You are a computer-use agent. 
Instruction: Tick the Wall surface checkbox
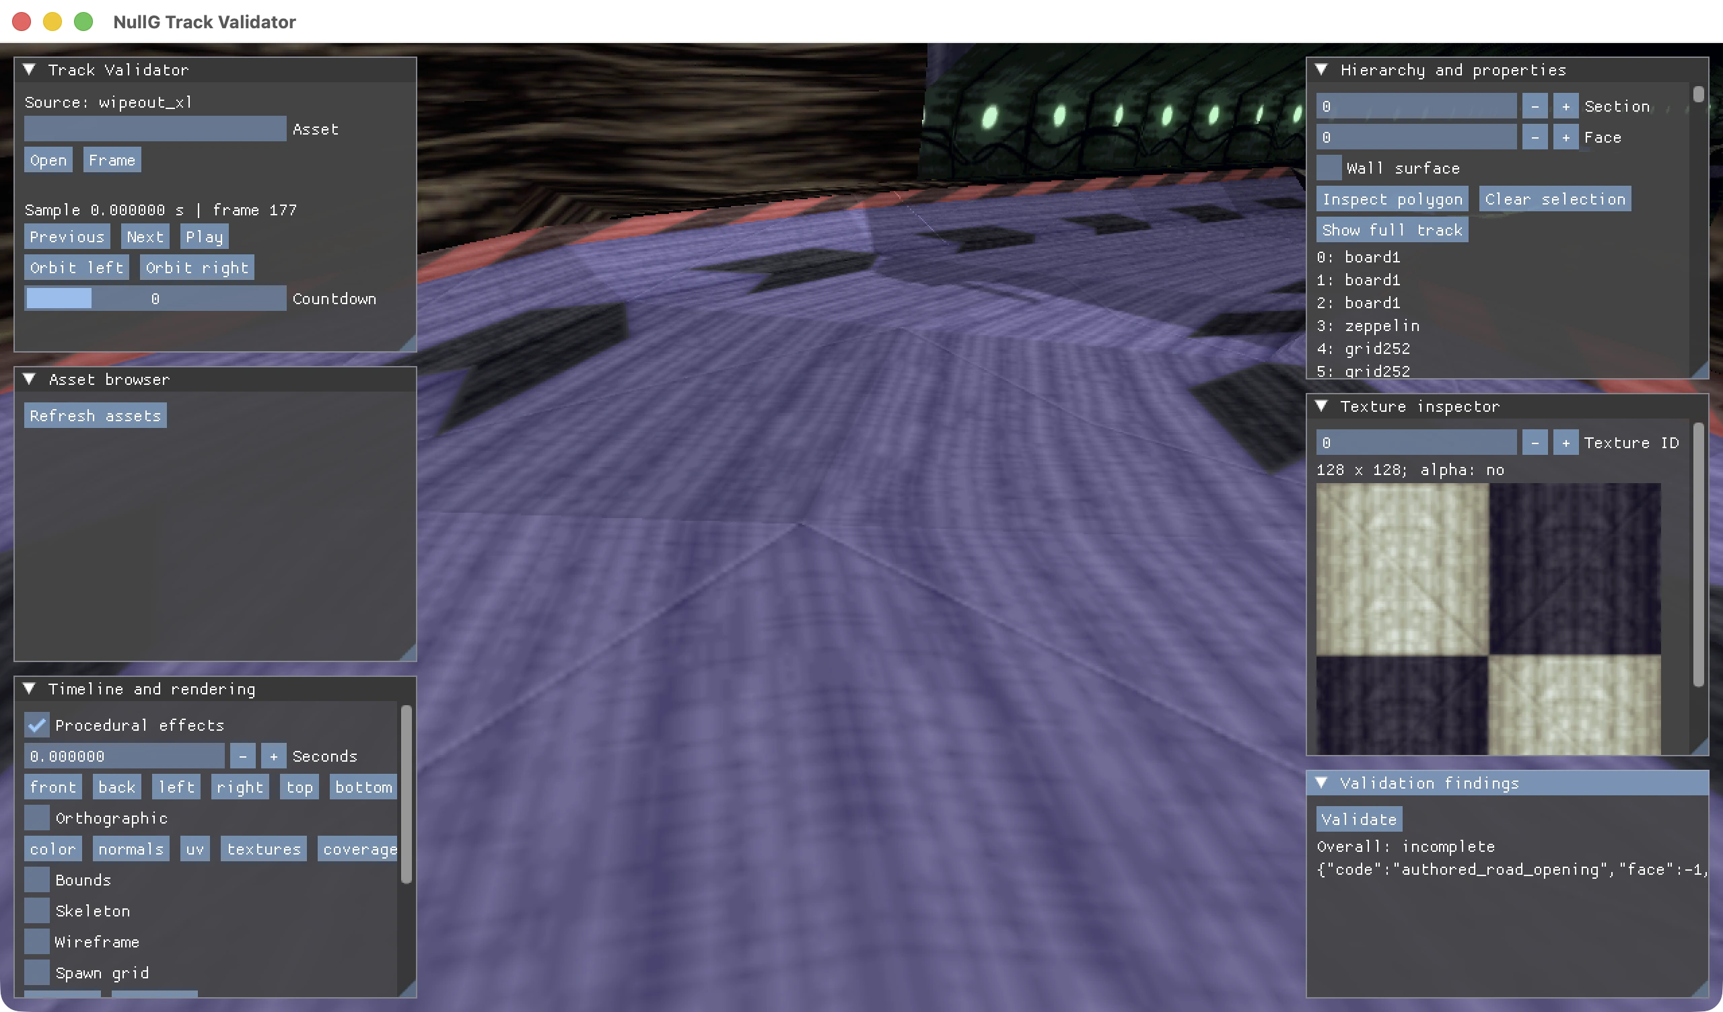click(x=1329, y=168)
